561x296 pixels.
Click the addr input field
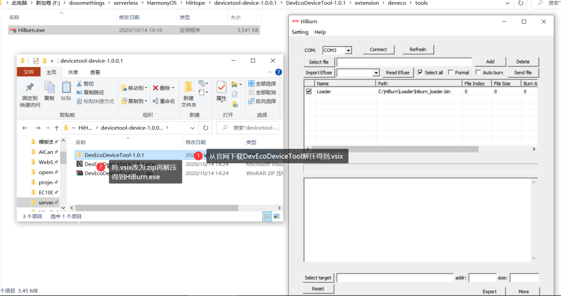tap(482, 278)
